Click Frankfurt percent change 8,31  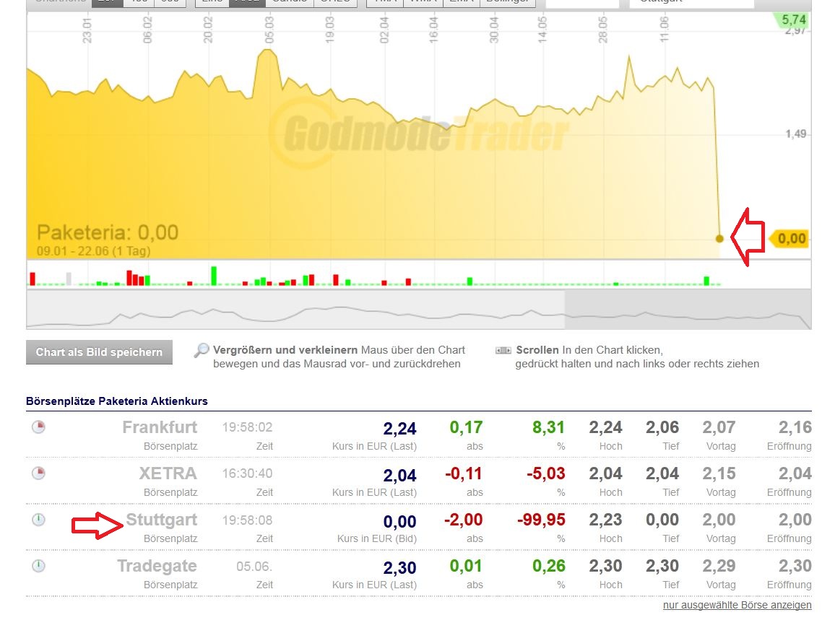tap(548, 427)
